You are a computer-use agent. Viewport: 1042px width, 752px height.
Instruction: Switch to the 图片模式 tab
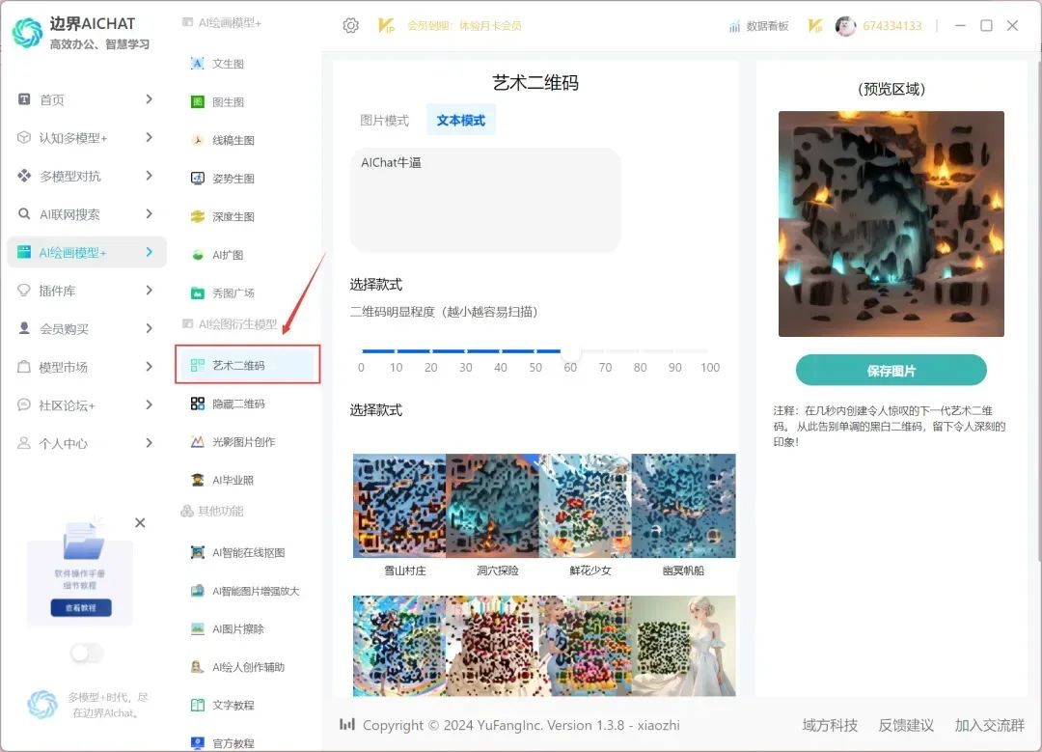[x=384, y=121]
